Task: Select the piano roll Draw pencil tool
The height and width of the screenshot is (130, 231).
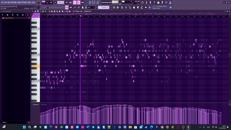Action: 49,11
